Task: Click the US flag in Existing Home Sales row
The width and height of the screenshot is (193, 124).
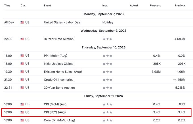Action: (x=22, y=72)
